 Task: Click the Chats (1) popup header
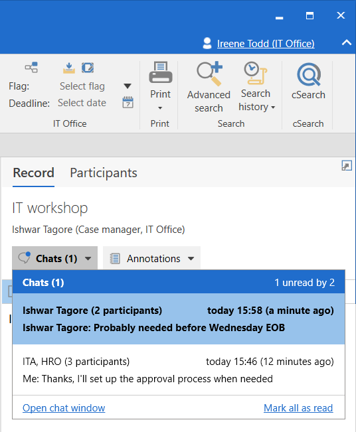point(179,282)
